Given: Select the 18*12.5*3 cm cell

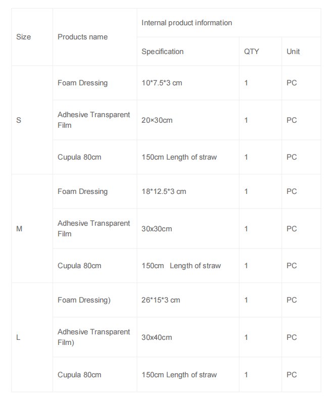Looking at the screenshot, I should point(164,191).
